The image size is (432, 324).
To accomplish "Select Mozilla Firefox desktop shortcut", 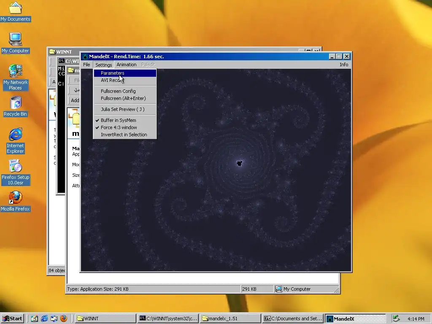I will tap(16, 201).
